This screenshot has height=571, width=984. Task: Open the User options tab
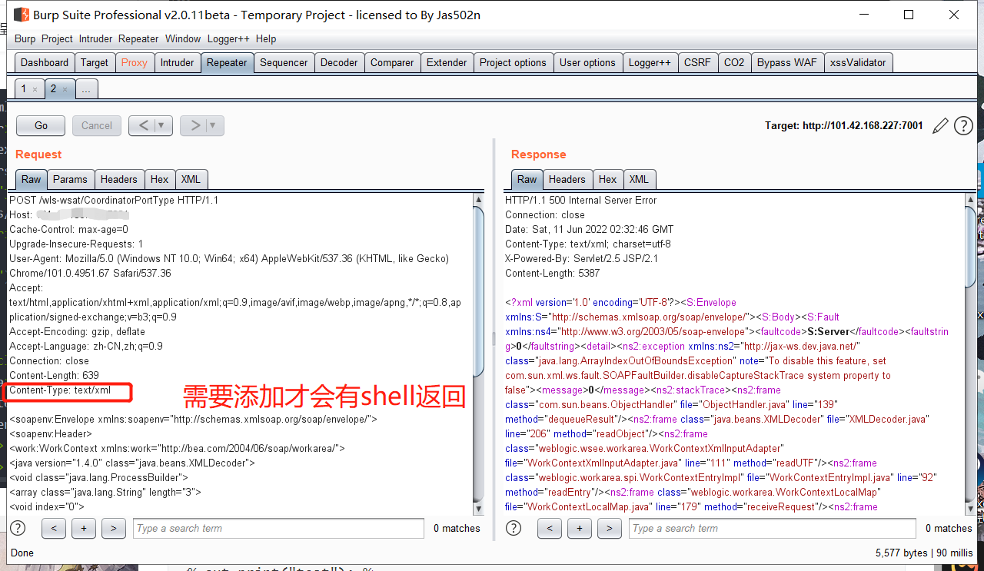[587, 63]
